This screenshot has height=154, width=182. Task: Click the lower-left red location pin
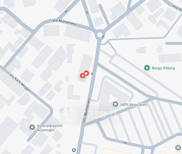(x=83, y=76)
